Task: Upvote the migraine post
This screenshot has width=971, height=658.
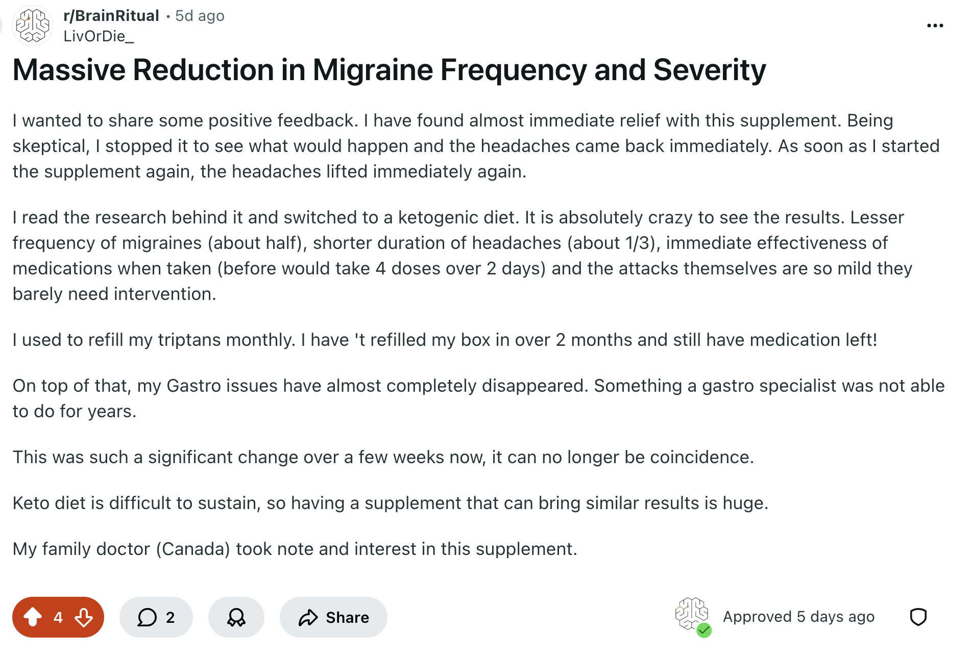Action: coord(33,617)
